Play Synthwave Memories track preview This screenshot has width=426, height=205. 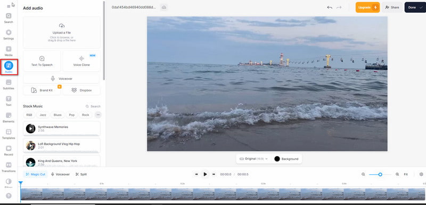pyautogui.click(x=30, y=129)
